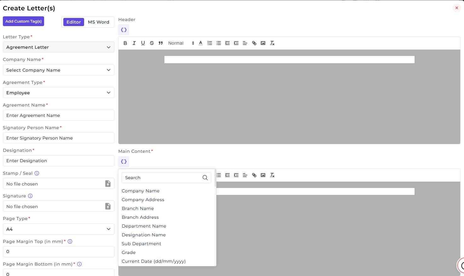Insert link in Header toolbar
464x276 pixels.
(254, 43)
